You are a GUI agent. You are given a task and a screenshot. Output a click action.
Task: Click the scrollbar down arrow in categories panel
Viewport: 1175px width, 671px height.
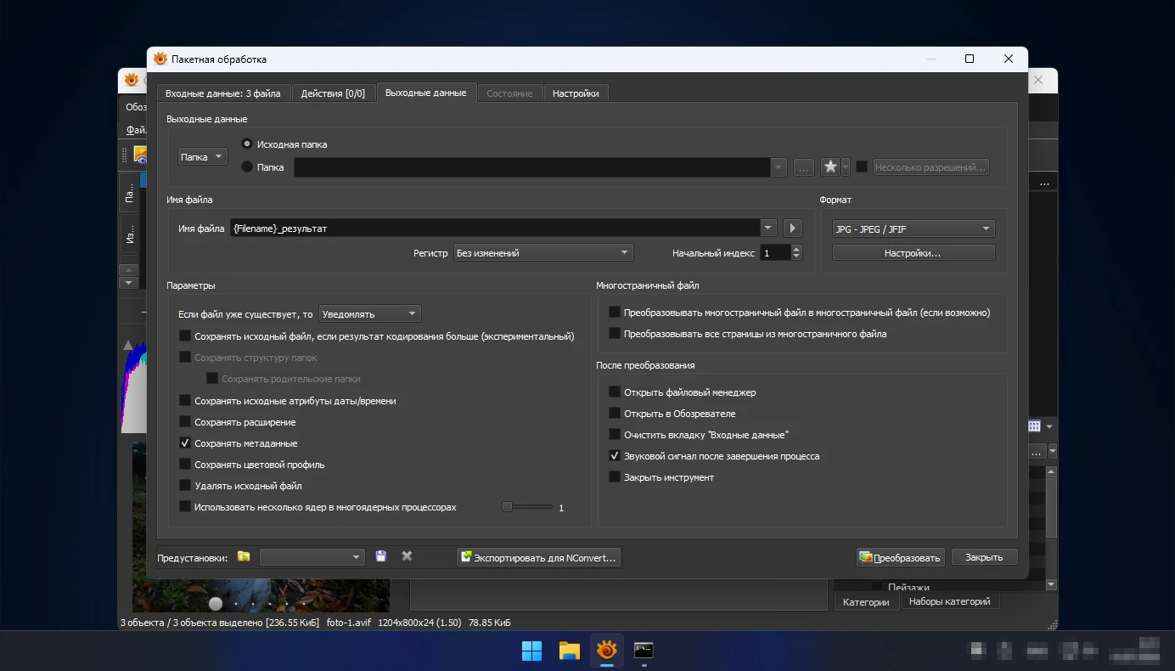[x=1052, y=584]
